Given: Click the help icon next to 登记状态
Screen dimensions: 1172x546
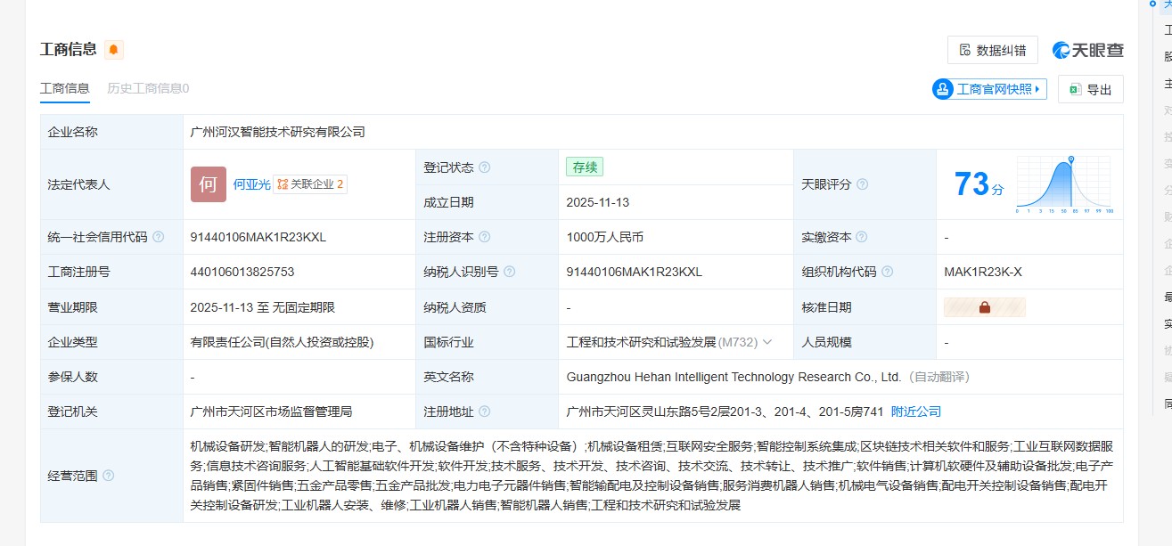Looking at the screenshot, I should (x=485, y=167).
